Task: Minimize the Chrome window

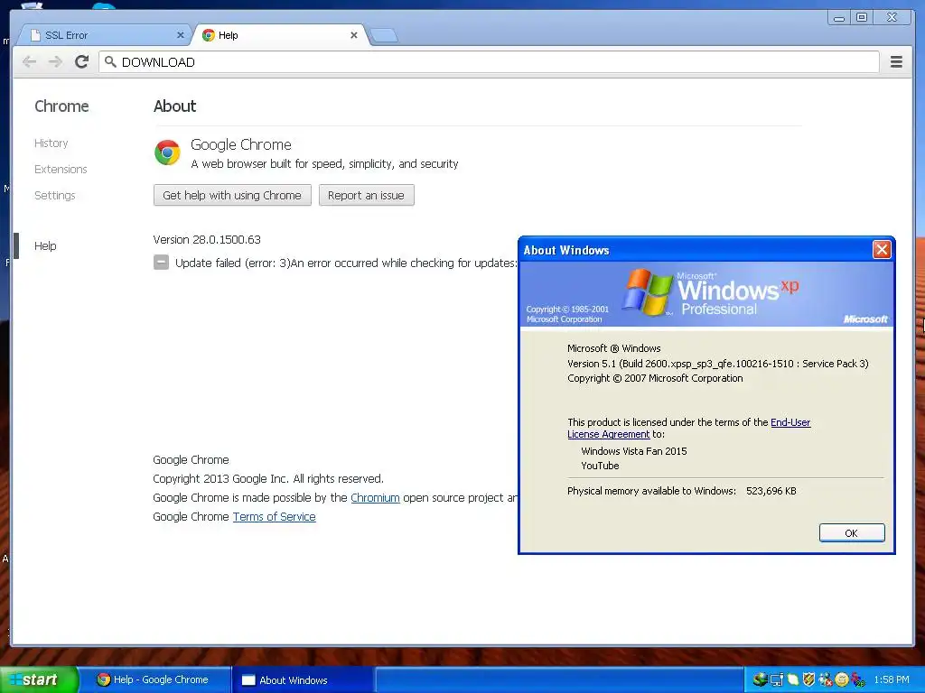Action: pyautogui.click(x=839, y=18)
